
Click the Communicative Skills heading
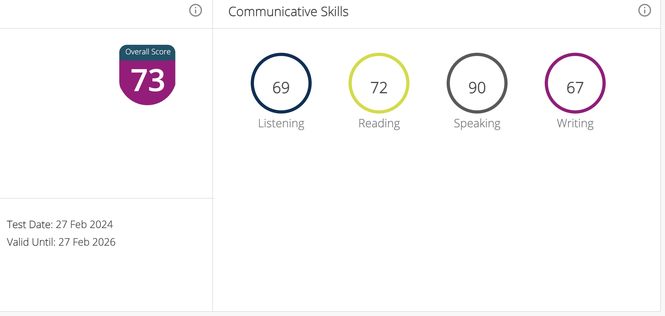[x=288, y=12]
